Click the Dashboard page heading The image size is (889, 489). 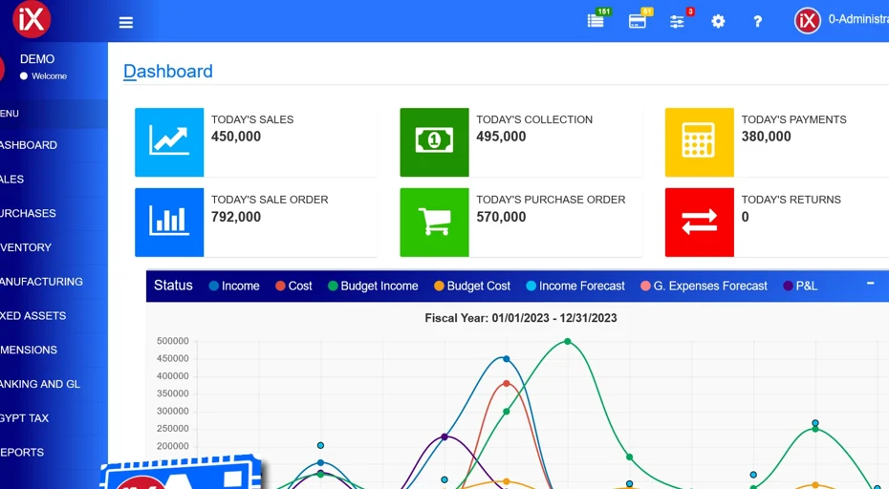point(168,71)
